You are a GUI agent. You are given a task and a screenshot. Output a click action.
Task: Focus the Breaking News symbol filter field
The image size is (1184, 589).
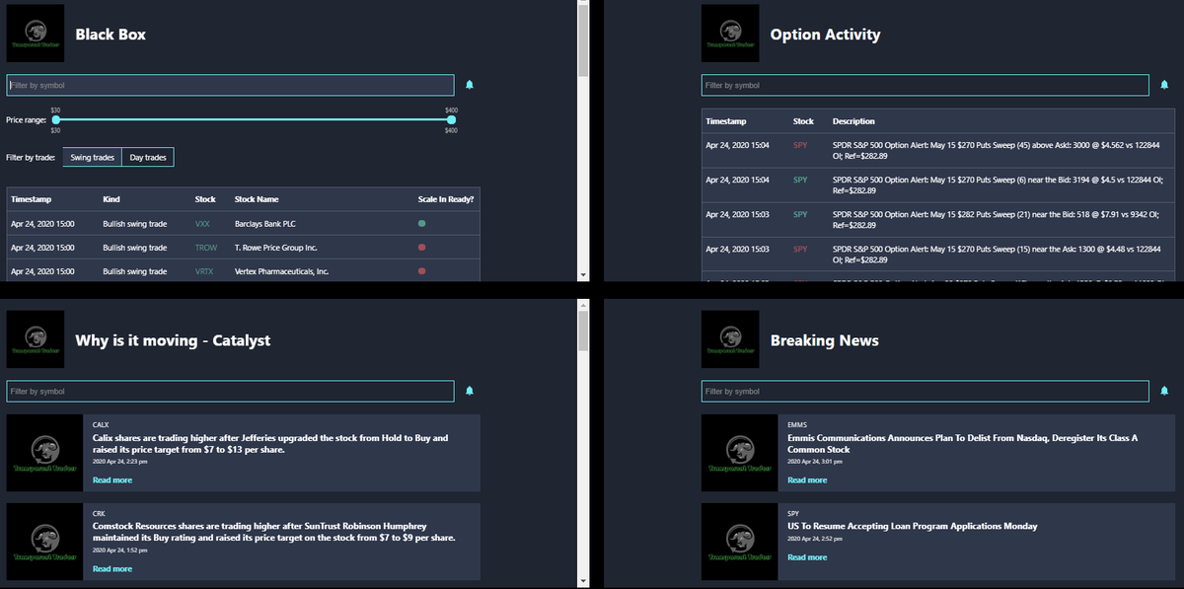(x=925, y=392)
